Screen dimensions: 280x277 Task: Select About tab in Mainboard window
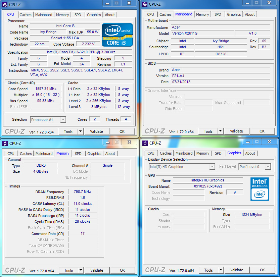click(250, 14)
